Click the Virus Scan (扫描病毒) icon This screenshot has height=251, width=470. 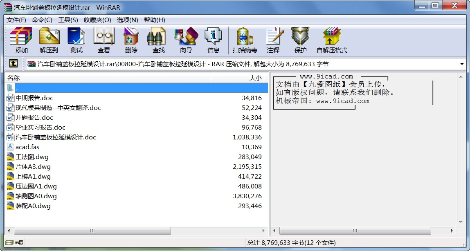pos(245,40)
